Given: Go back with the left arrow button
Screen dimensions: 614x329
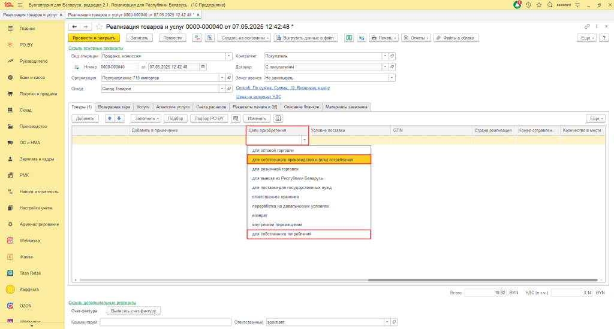Looking at the screenshot, I should pyautogui.click(x=74, y=26).
